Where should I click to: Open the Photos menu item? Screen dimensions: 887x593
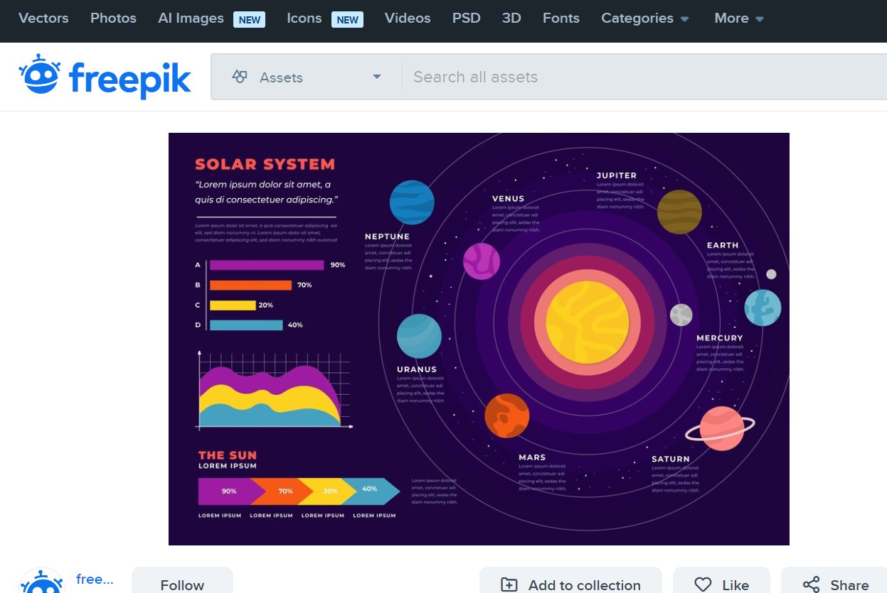point(113,18)
